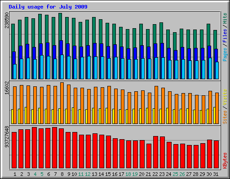This screenshot has height=179, width=230.
Task: Click the cyan pages bar for day 31
Action: pyautogui.click(x=217, y=70)
